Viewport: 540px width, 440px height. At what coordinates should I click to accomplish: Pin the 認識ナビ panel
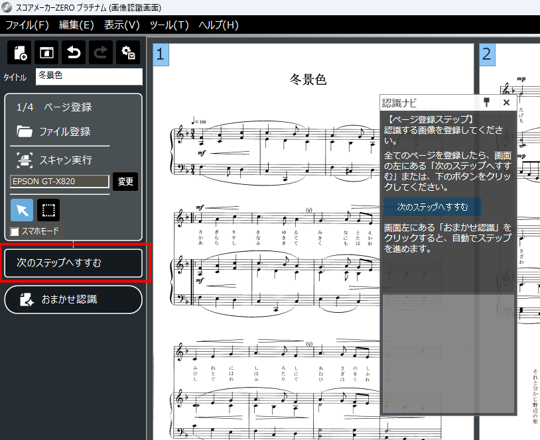486,102
